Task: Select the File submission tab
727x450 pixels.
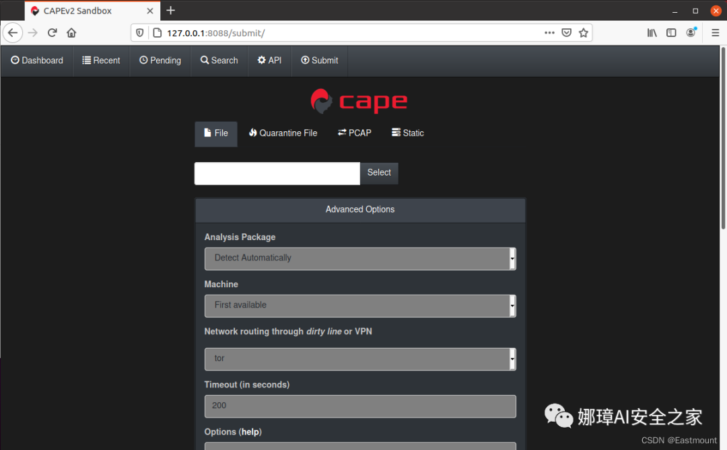Action: (x=216, y=133)
